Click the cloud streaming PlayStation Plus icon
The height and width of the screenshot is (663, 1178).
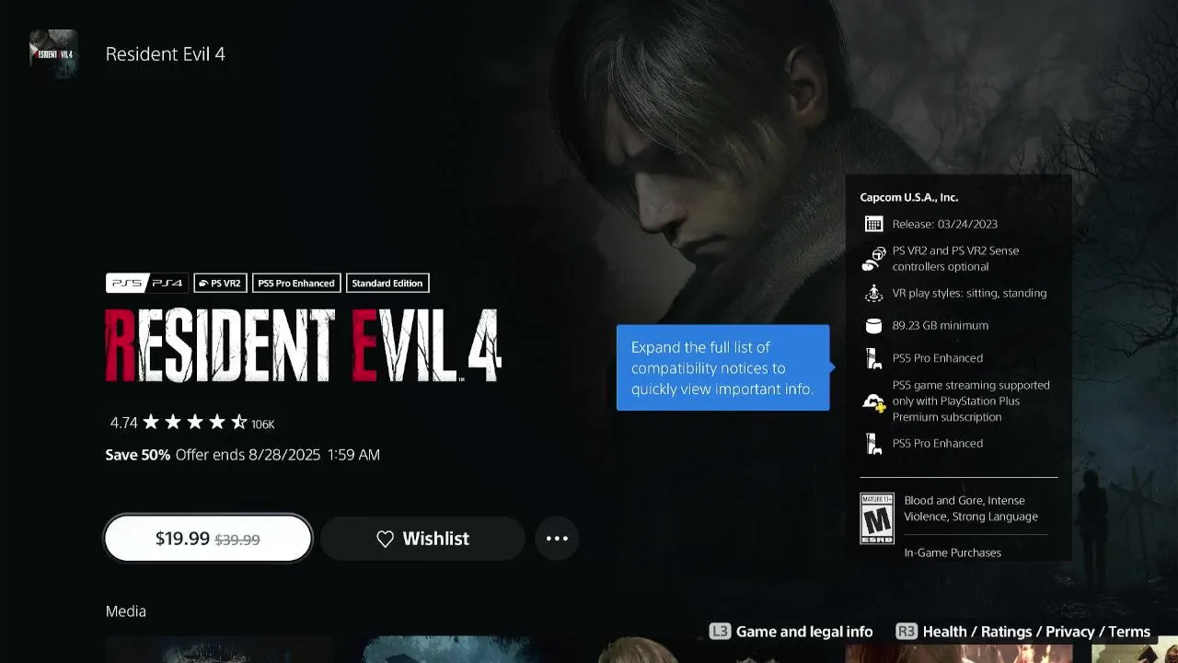pos(873,401)
